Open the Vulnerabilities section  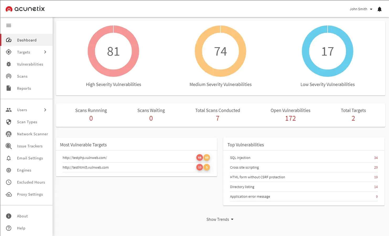point(30,64)
